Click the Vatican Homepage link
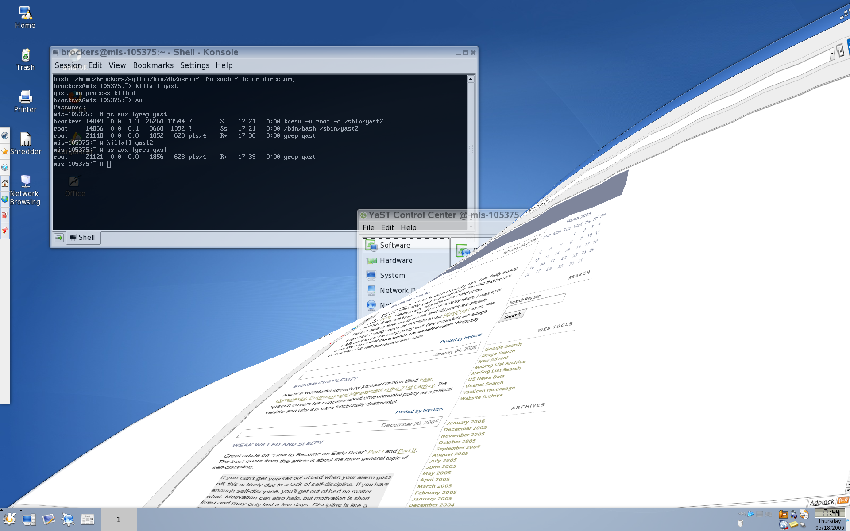Image resolution: width=850 pixels, height=531 pixels. pos(489,390)
